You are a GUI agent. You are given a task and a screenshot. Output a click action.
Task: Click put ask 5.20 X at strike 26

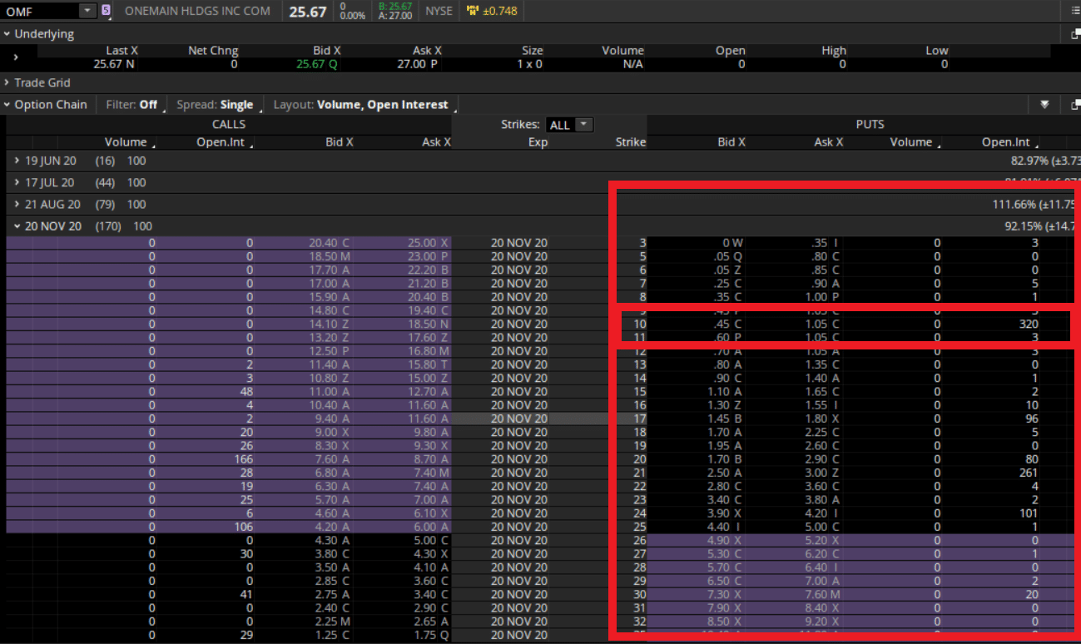point(822,540)
